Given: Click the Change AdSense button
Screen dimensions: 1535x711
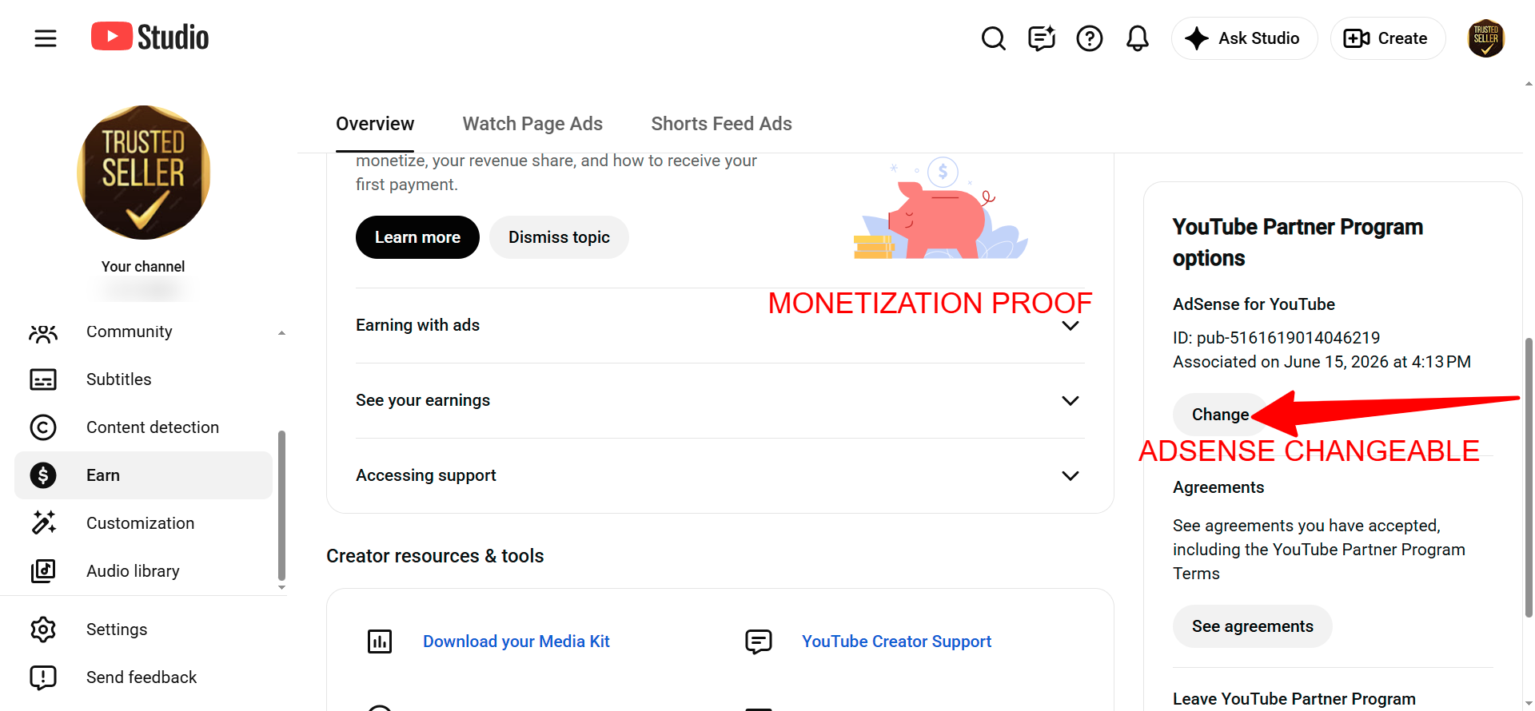Looking at the screenshot, I should tap(1220, 415).
